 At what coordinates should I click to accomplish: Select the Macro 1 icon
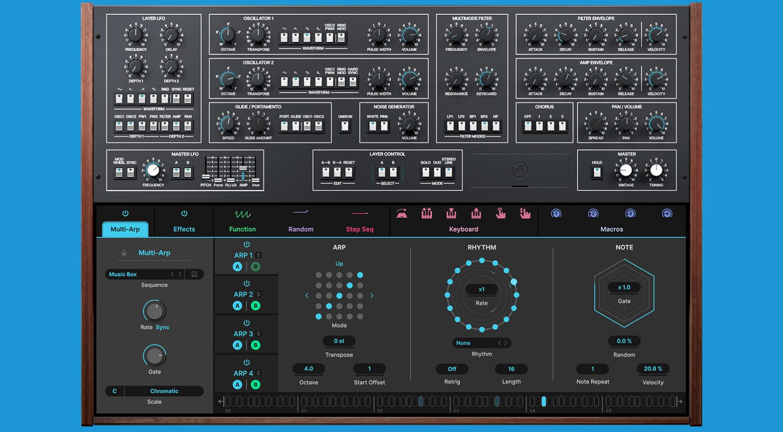tap(556, 214)
